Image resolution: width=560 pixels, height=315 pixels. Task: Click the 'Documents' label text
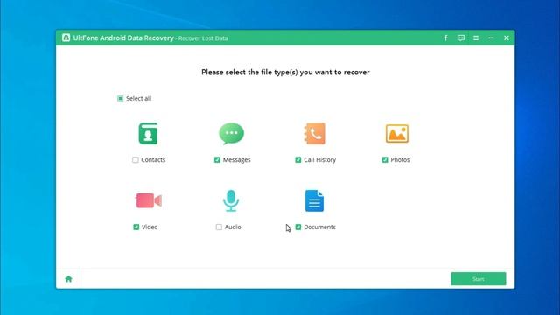point(320,227)
